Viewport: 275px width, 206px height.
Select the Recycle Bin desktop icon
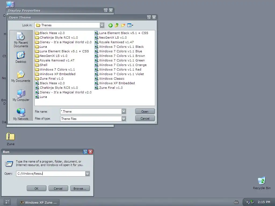point(262,183)
